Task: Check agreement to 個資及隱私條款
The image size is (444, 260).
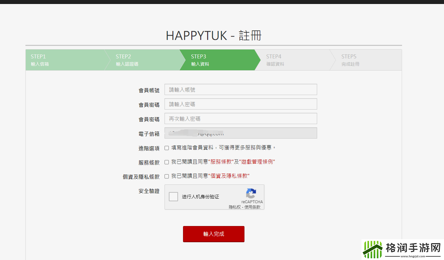Action: coord(166,176)
